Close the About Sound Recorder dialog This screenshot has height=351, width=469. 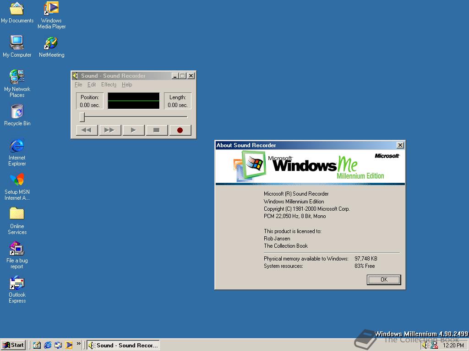click(x=400, y=145)
